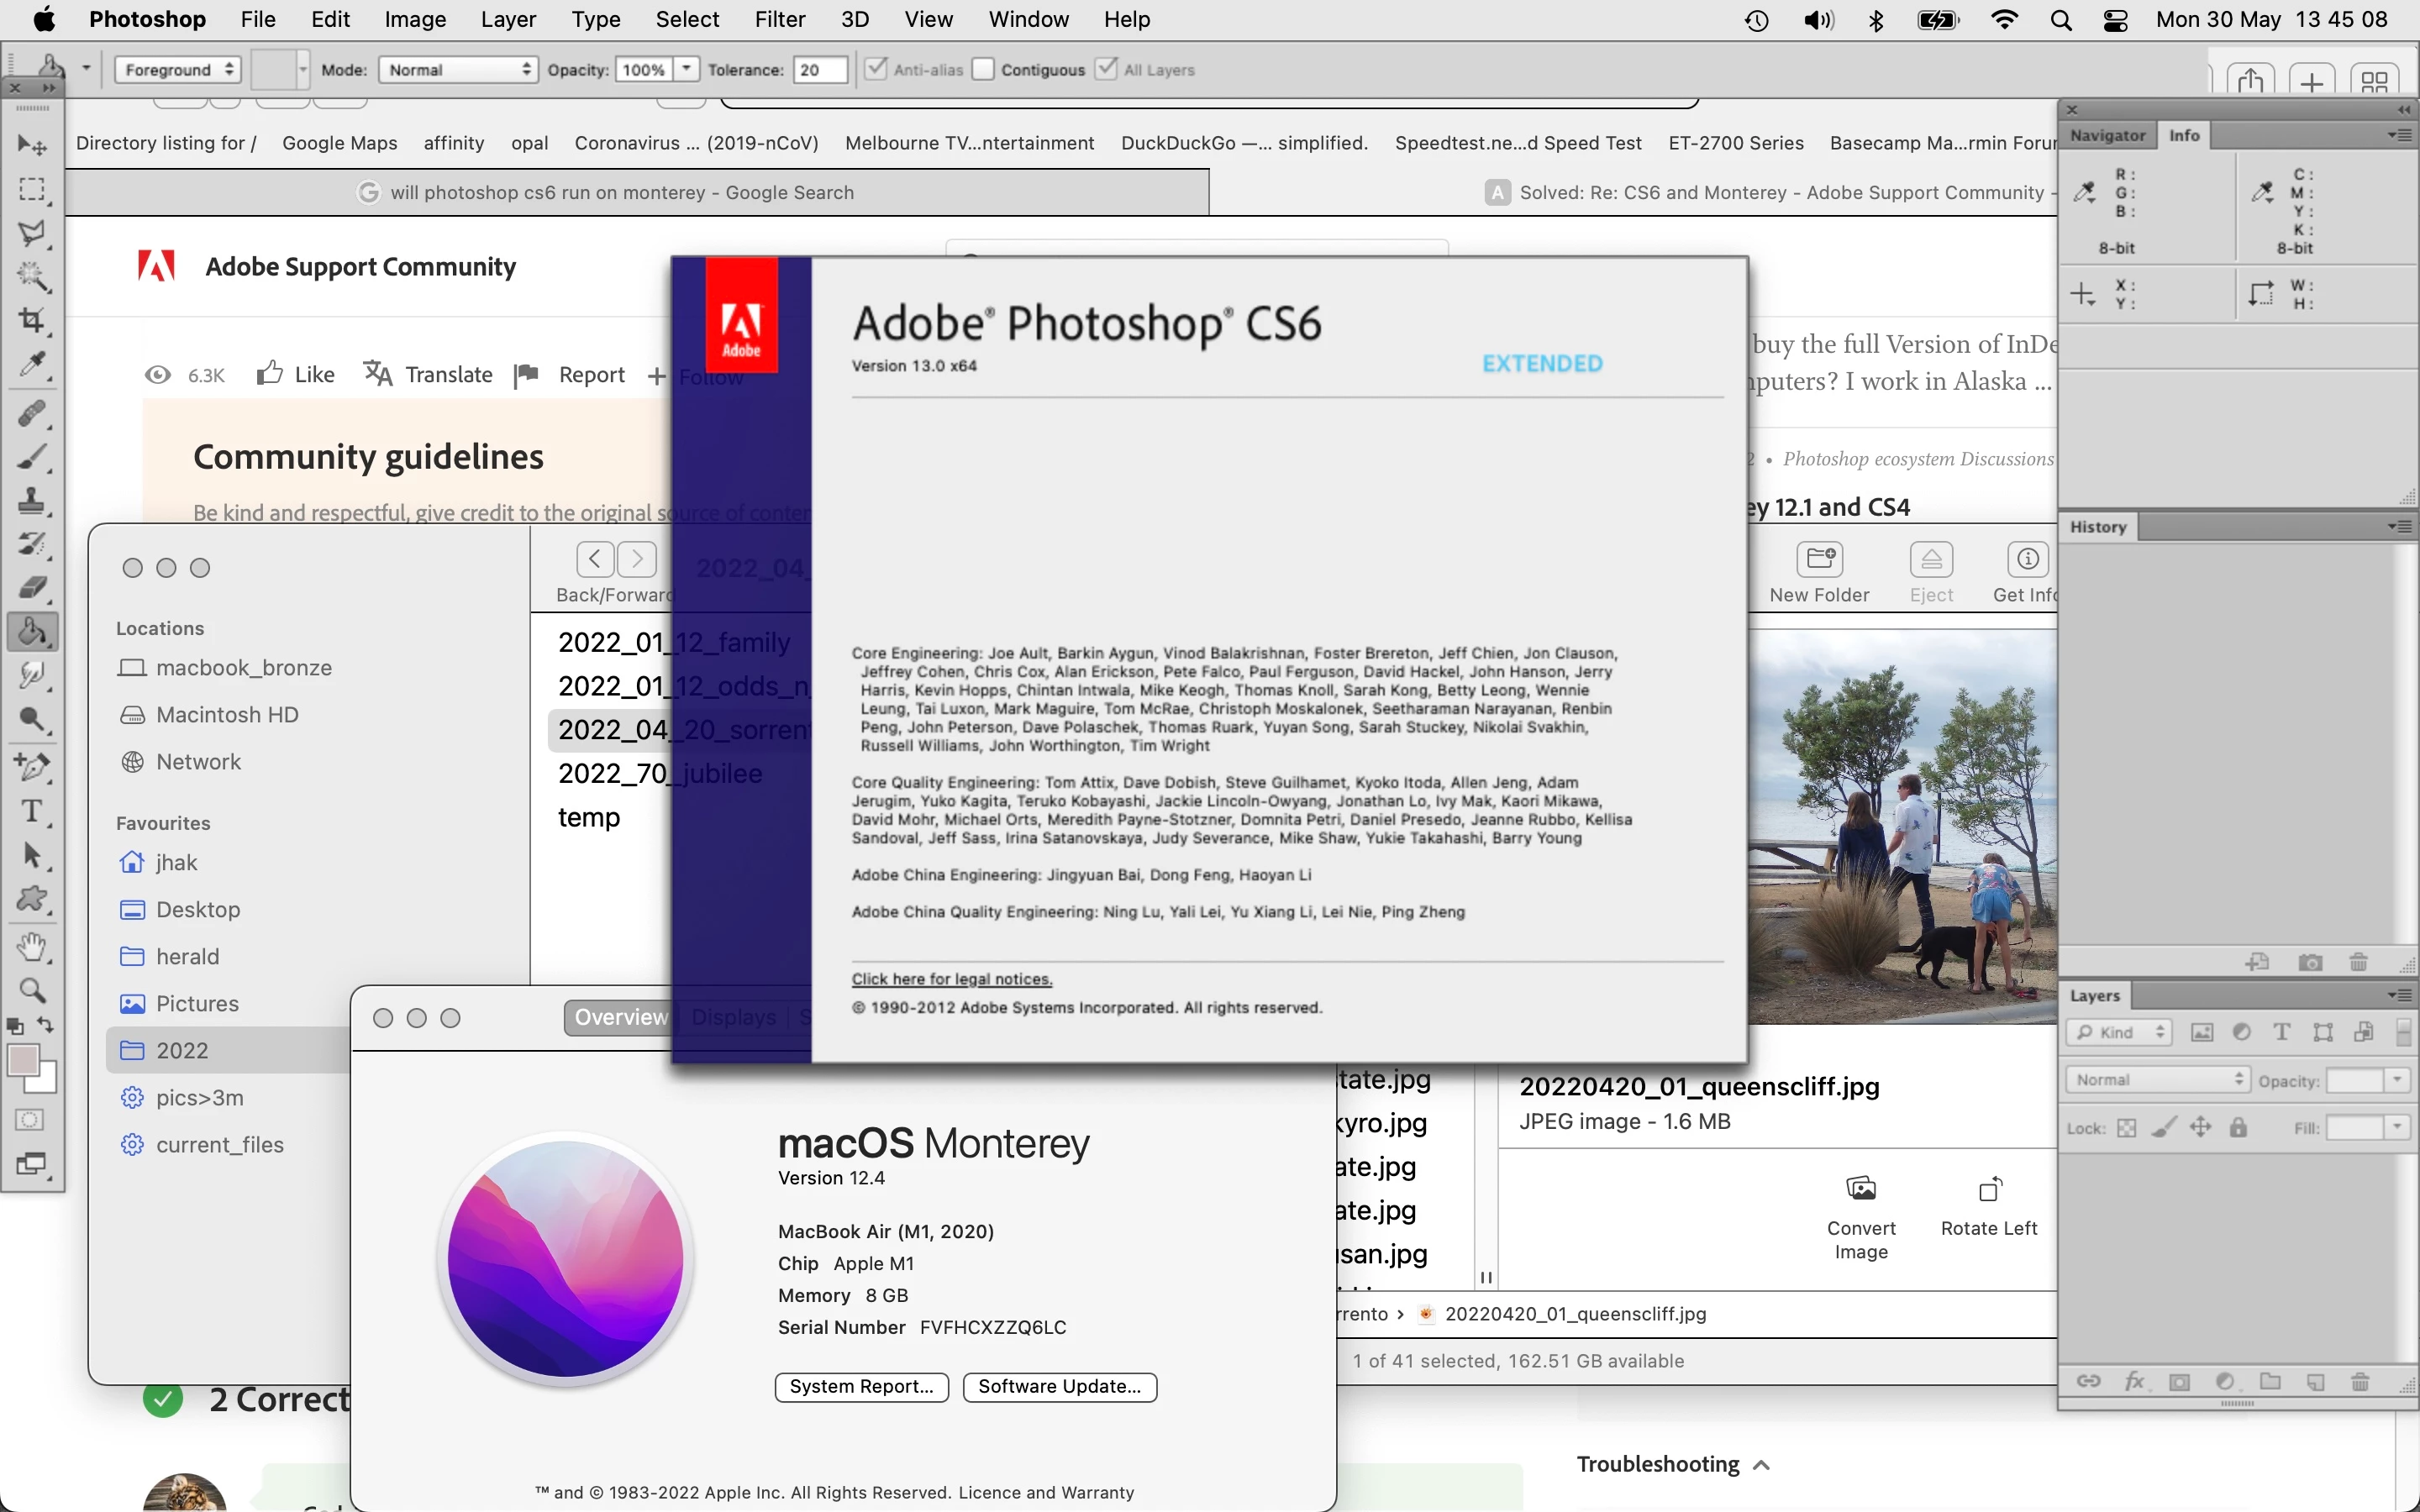Click the foreground color swatch
The height and width of the screenshot is (1512, 2420).
click(23, 1060)
